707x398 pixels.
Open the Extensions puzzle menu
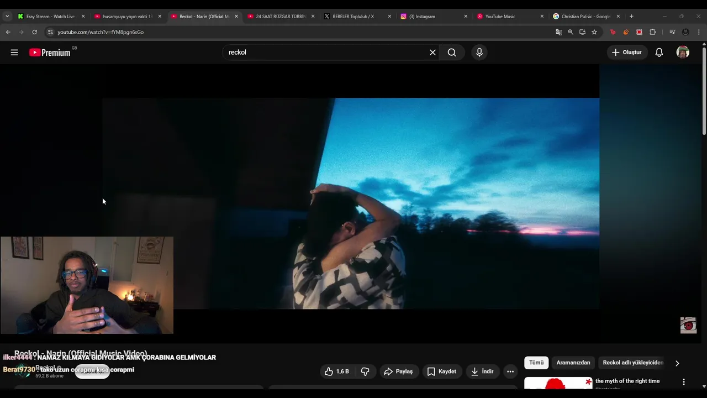pos(652,32)
